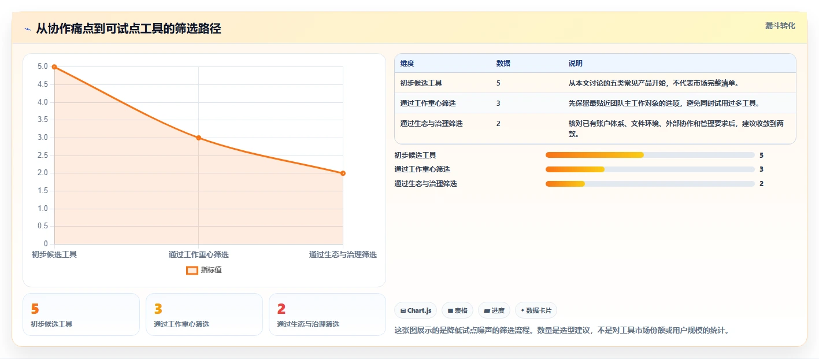819x359 pixels.
Task: Click the footer note starting 这张图展示的是降低试点噪声
Action: tap(562, 331)
